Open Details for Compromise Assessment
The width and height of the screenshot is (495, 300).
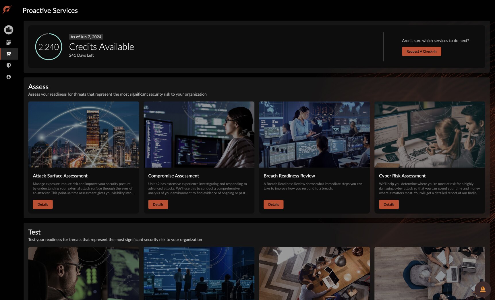[x=158, y=204]
